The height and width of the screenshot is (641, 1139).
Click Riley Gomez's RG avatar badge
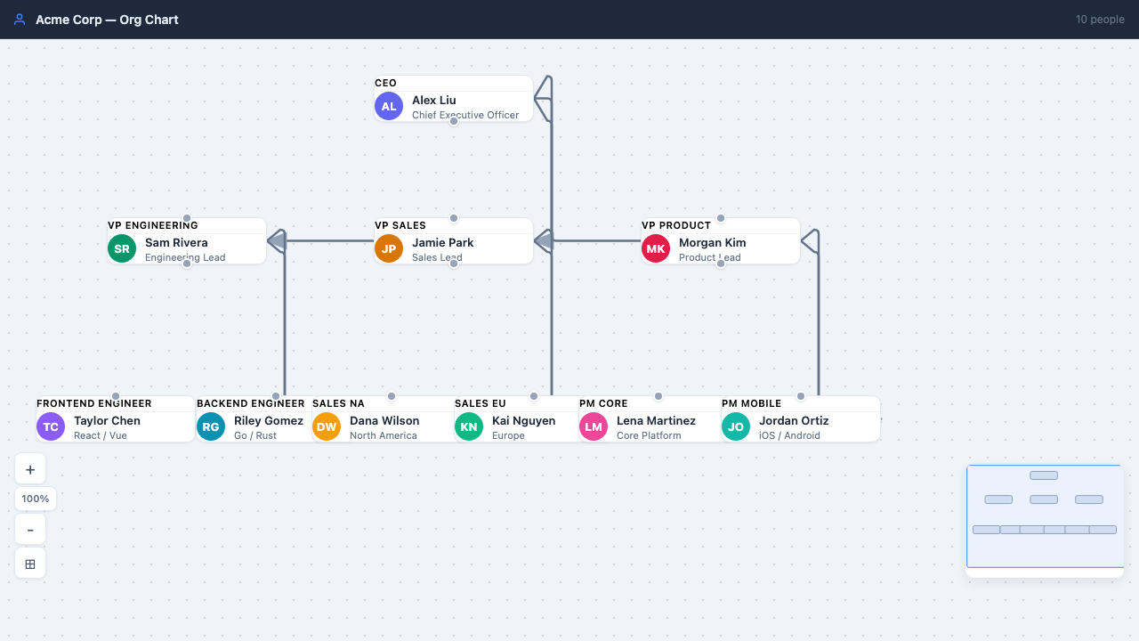[x=211, y=426]
